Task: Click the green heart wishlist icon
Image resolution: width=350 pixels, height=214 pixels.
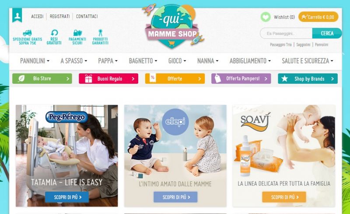Action: (x=266, y=17)
